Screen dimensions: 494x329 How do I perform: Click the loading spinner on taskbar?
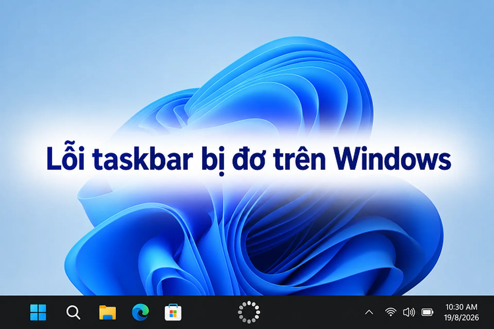click(x=249, y=312)
